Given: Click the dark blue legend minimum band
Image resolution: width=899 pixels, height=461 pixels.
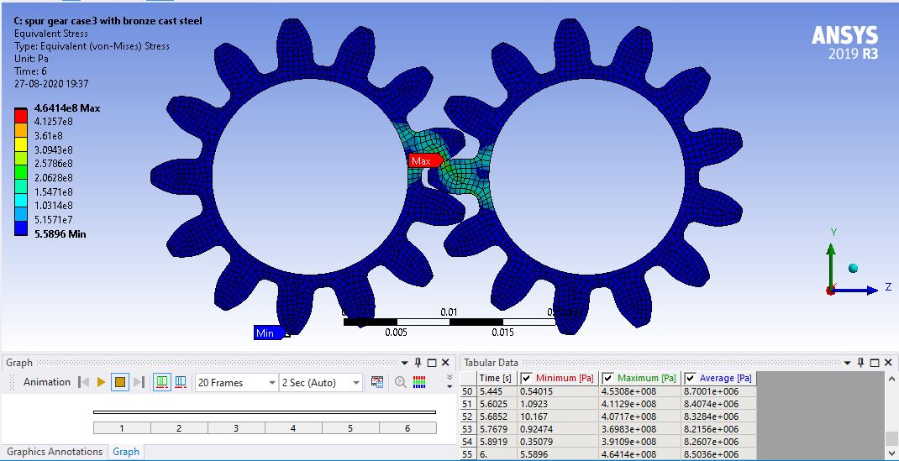Looking at the screenshot, I should pyautogui.click(x=21, y=229).
